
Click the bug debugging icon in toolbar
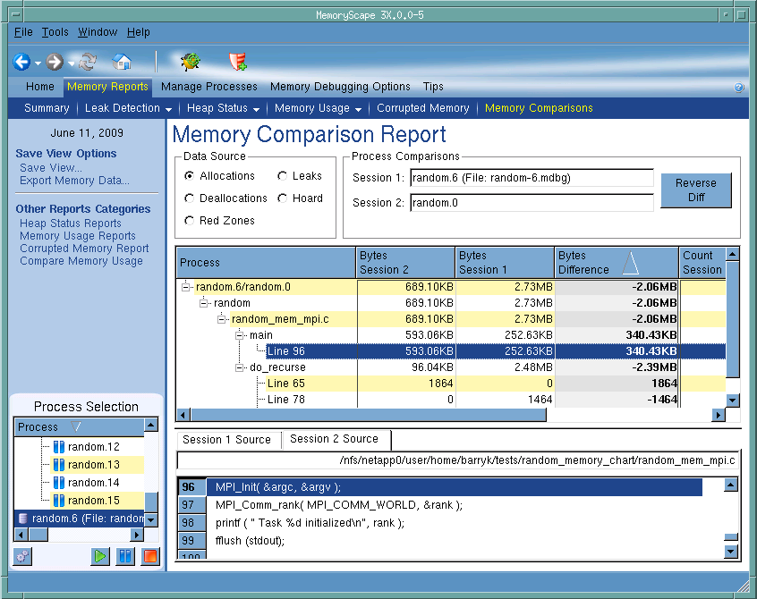[190, 62]
